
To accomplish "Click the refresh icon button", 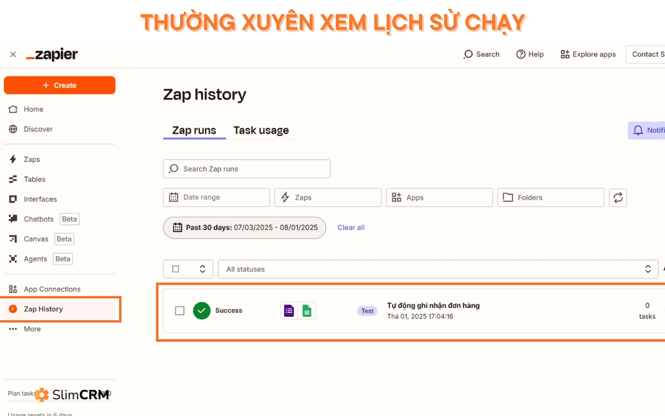I will 618,197.
